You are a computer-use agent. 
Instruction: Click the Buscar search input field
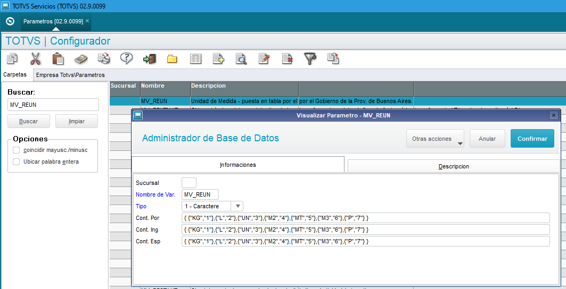53,105
